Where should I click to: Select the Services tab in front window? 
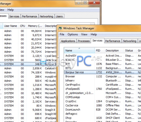pos(97,41)
